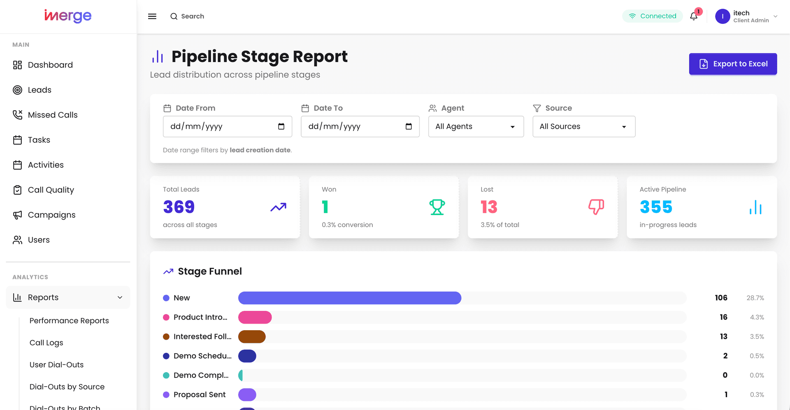Click the Active Pipeline 355 value
Screen dimensions: 790x410
[656, 207]
